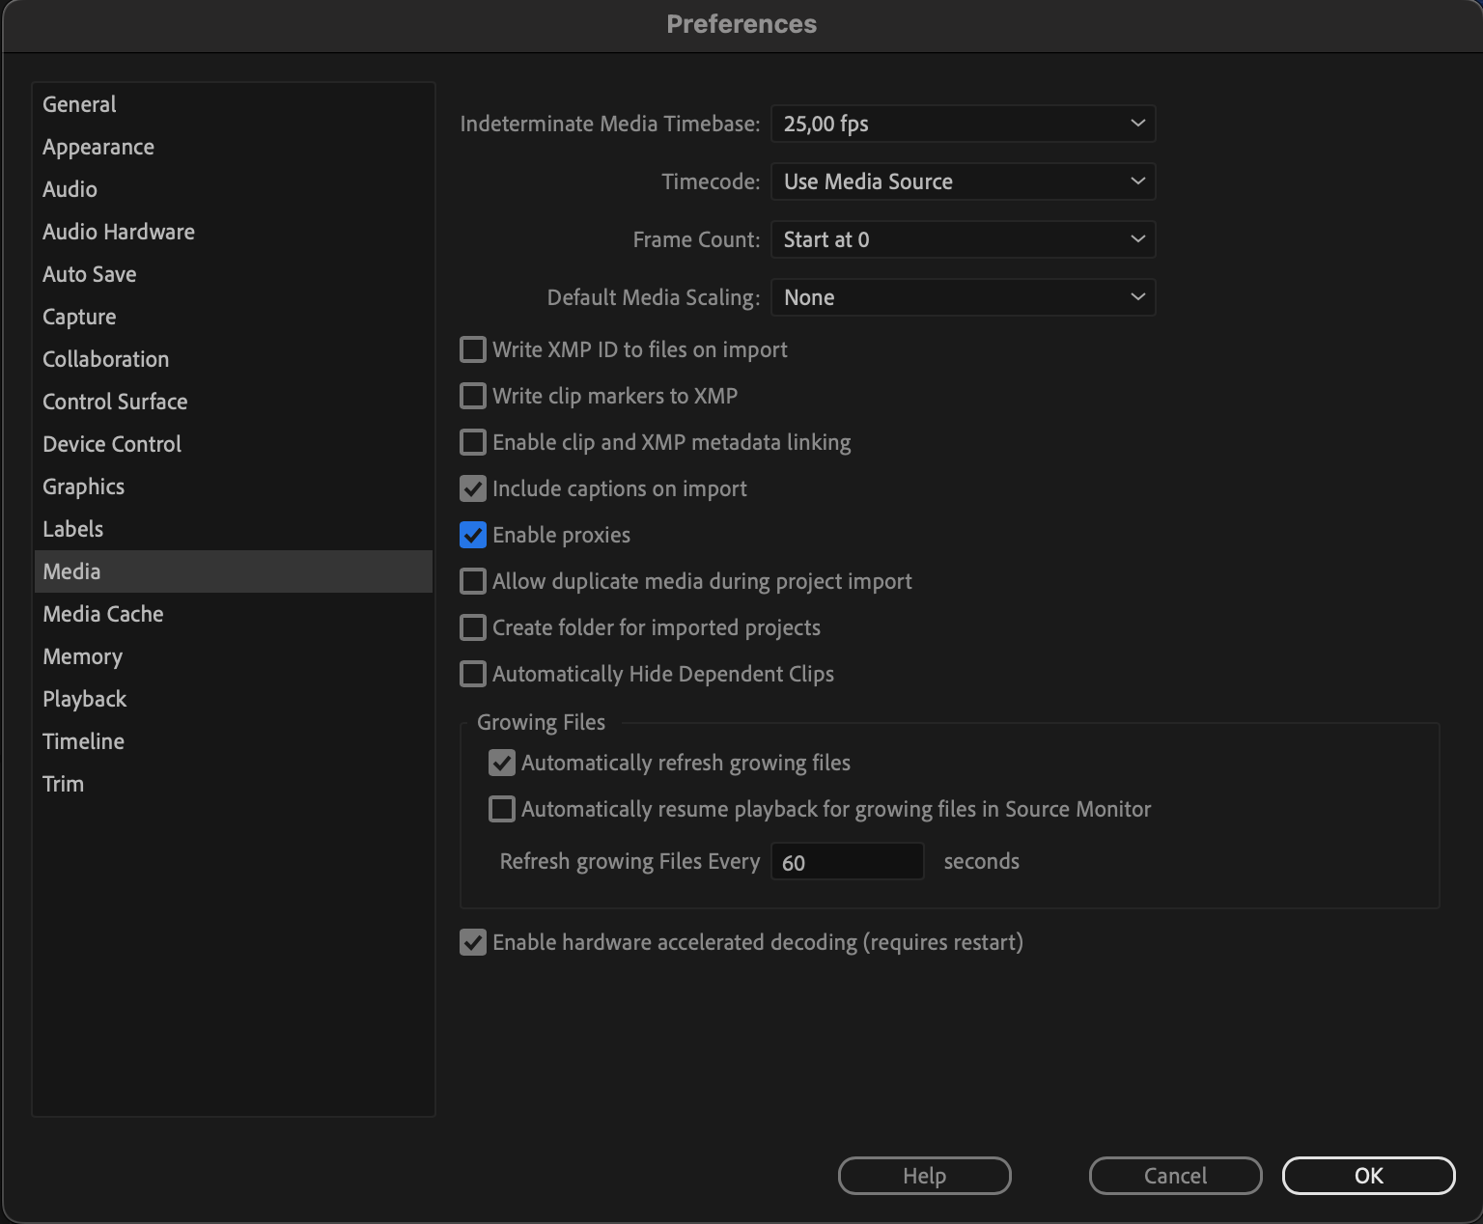The image size is (1483, 1224).
Task: Toggle Include captions on import
Action: 473,488
